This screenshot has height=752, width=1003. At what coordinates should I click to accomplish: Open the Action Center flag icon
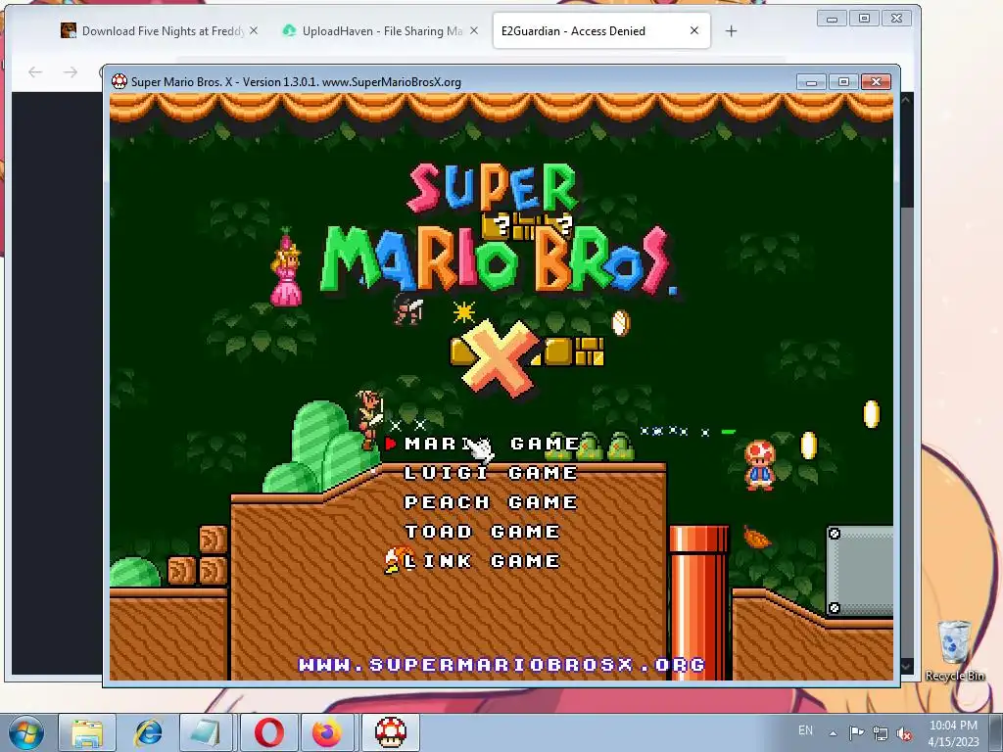point(856,732)
